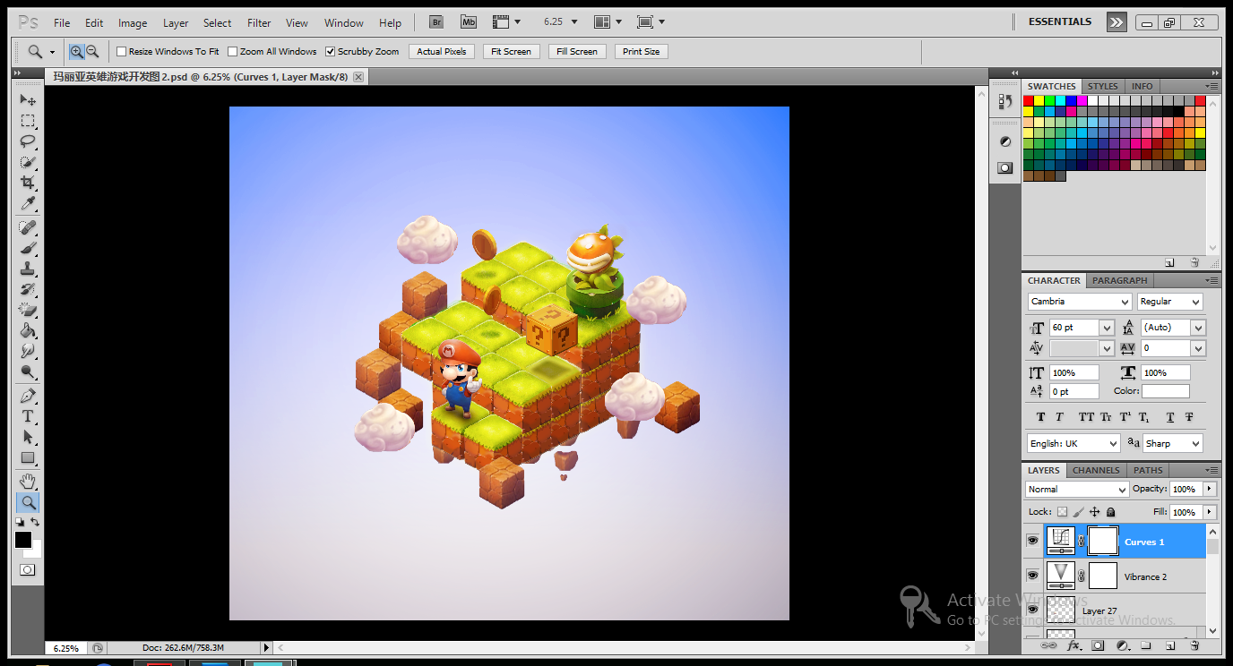Add a layer style with fx icon
The height and width of the screenshot is (666, 1233).
[1073, 645]
